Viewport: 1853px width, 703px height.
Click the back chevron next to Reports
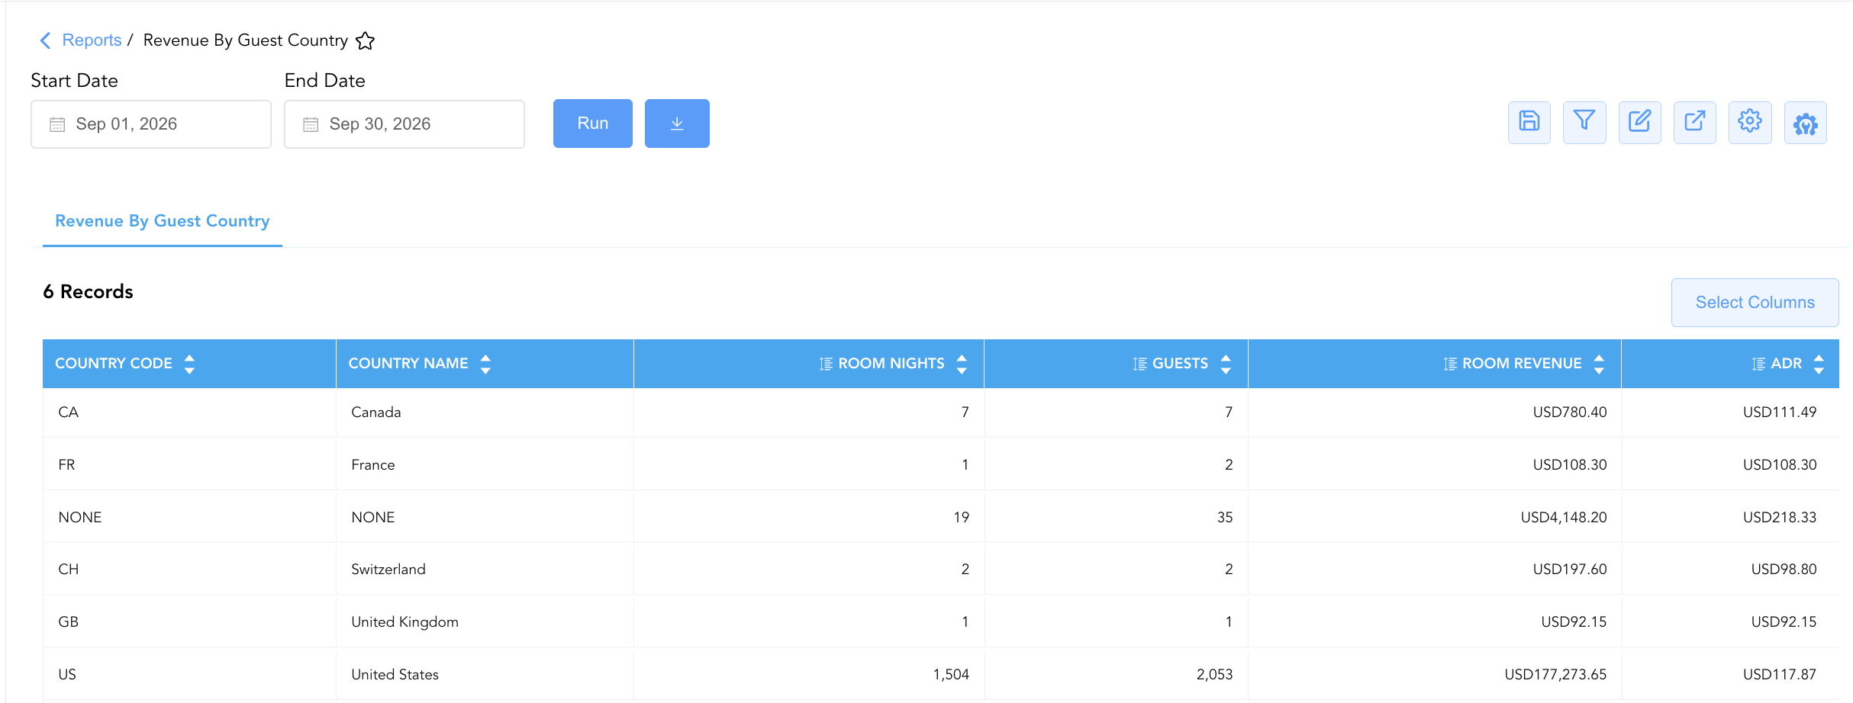(45, 40)
